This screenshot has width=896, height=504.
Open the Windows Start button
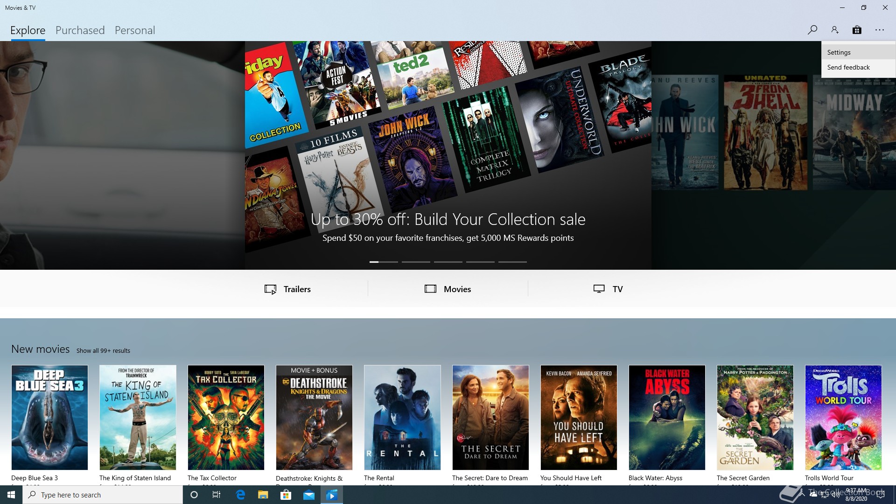(11, 495)
